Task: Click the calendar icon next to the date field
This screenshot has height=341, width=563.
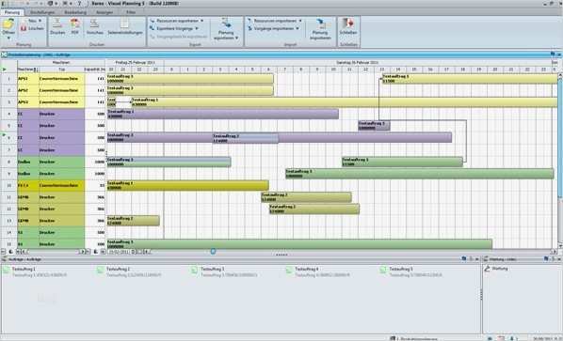Action: [x=133, y=252]
